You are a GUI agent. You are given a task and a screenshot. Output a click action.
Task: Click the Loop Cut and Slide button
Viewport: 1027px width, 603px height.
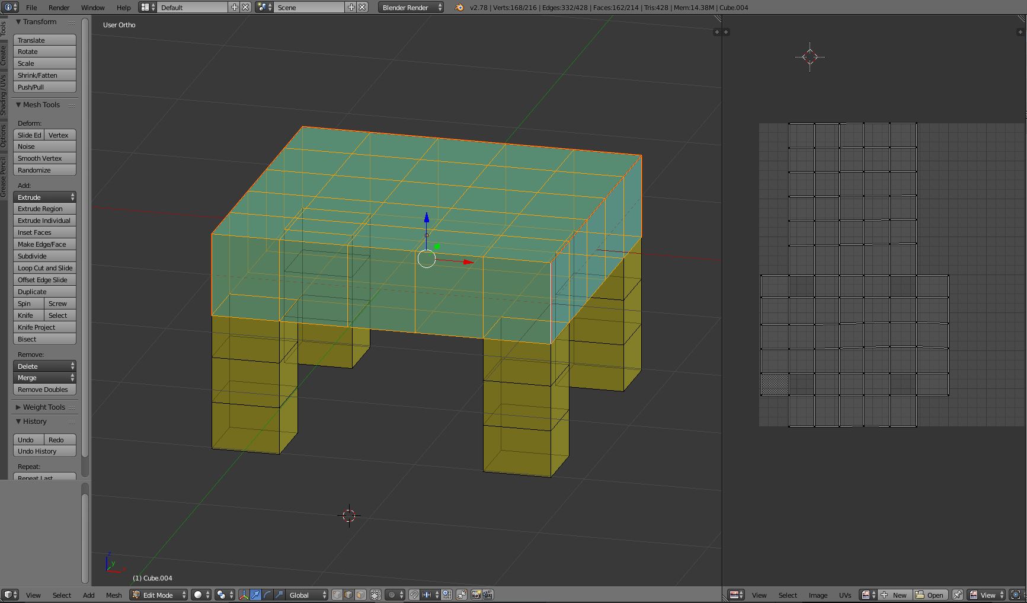tap(44, 268)
